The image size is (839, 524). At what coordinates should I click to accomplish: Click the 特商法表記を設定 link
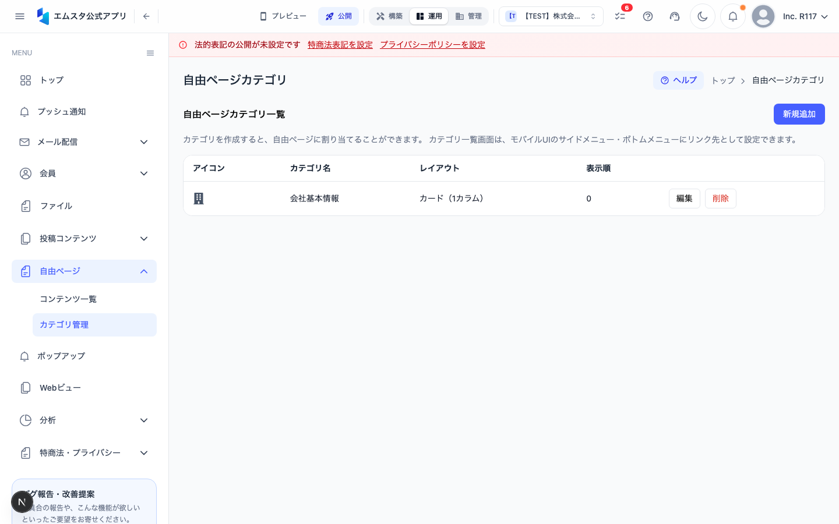tap(340, 45)
